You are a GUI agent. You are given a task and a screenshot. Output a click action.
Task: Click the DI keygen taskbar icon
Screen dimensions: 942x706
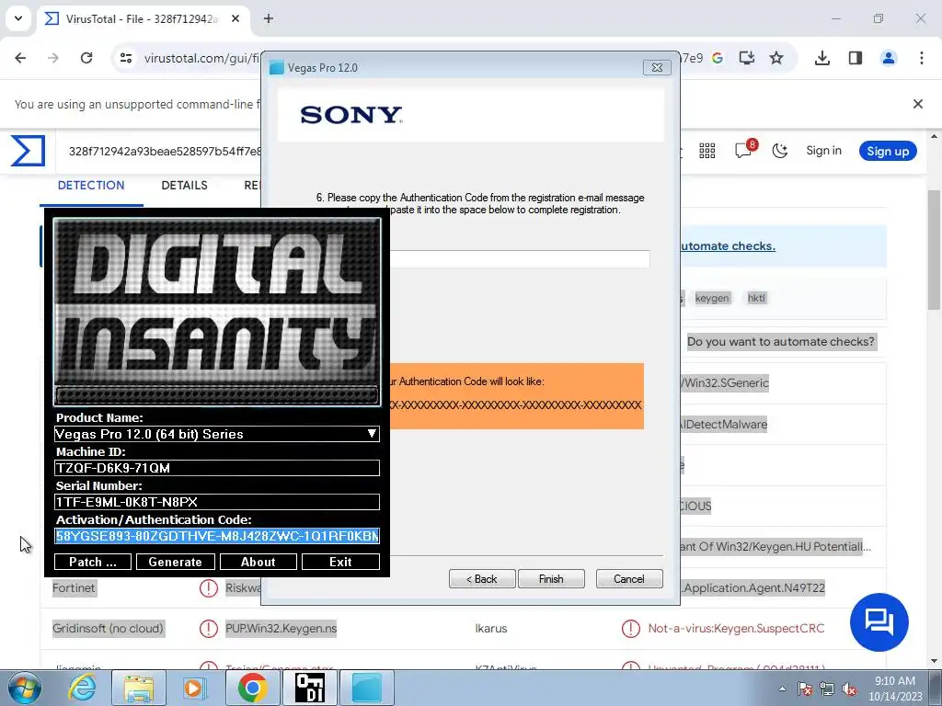pyautogui.click(x=310, y=688)
